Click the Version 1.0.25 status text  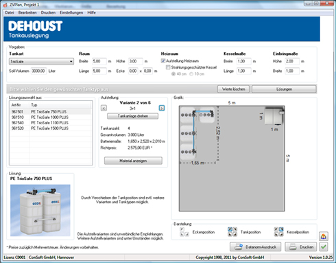click(321, 258)
